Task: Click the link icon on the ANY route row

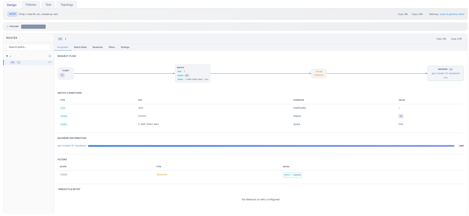Action: pos(49,62)
